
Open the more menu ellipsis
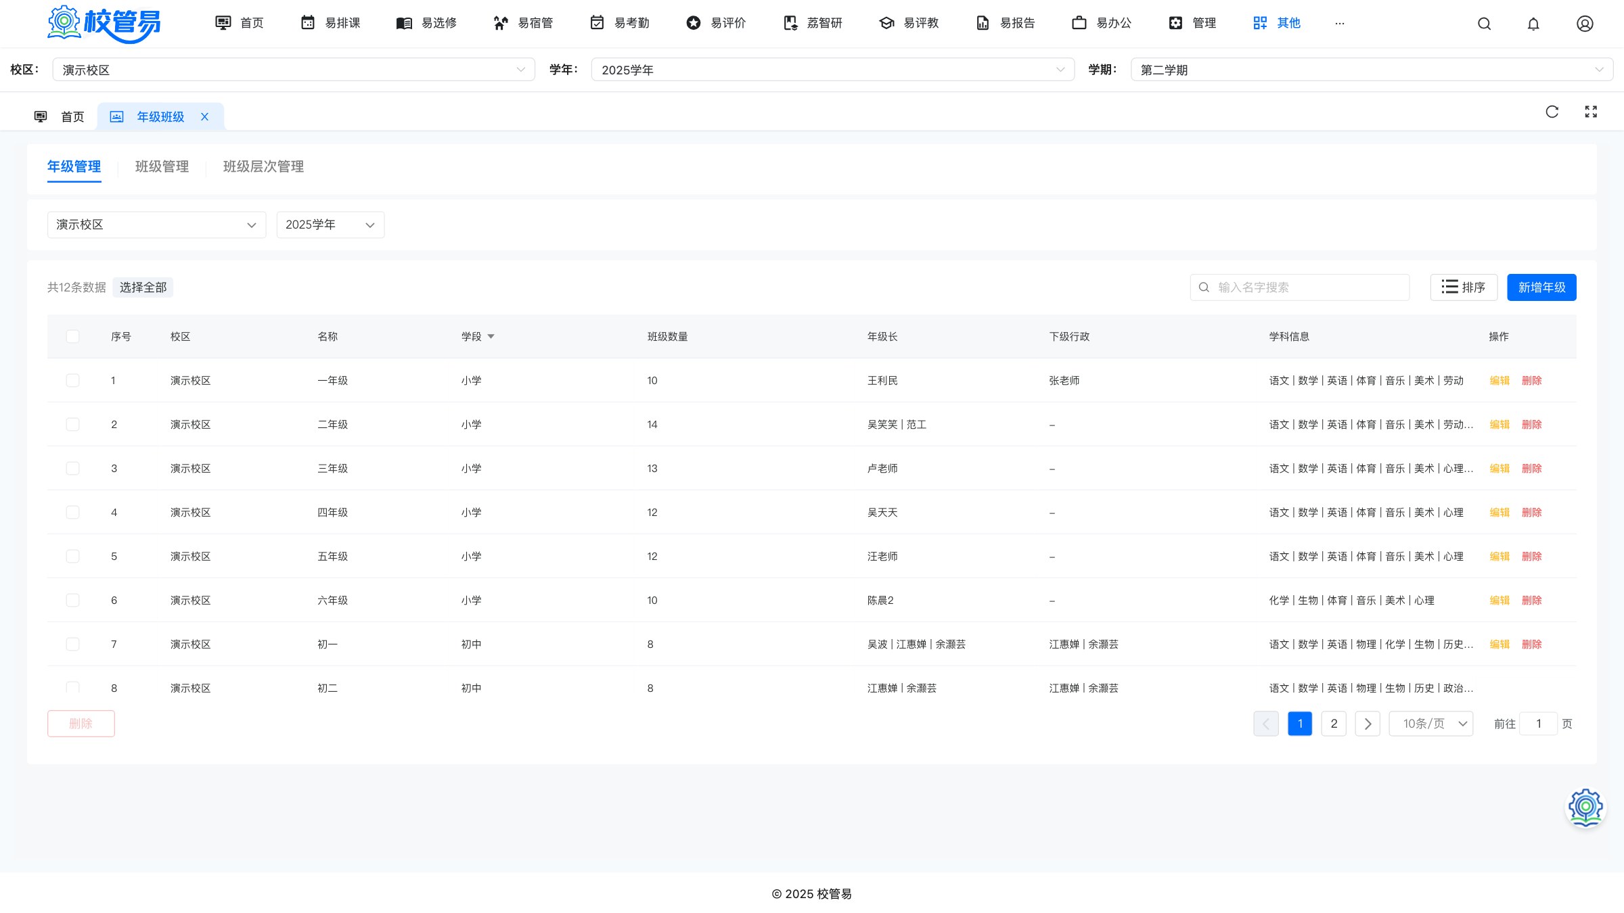pyautogui.click(x=1340, y=23)
